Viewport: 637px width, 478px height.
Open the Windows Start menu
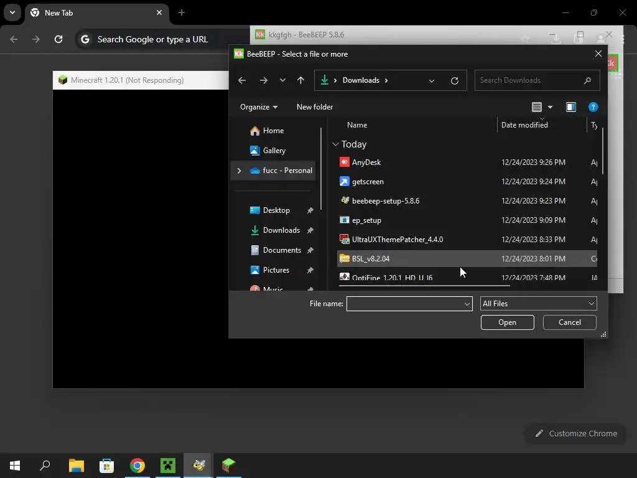point(15,466)
